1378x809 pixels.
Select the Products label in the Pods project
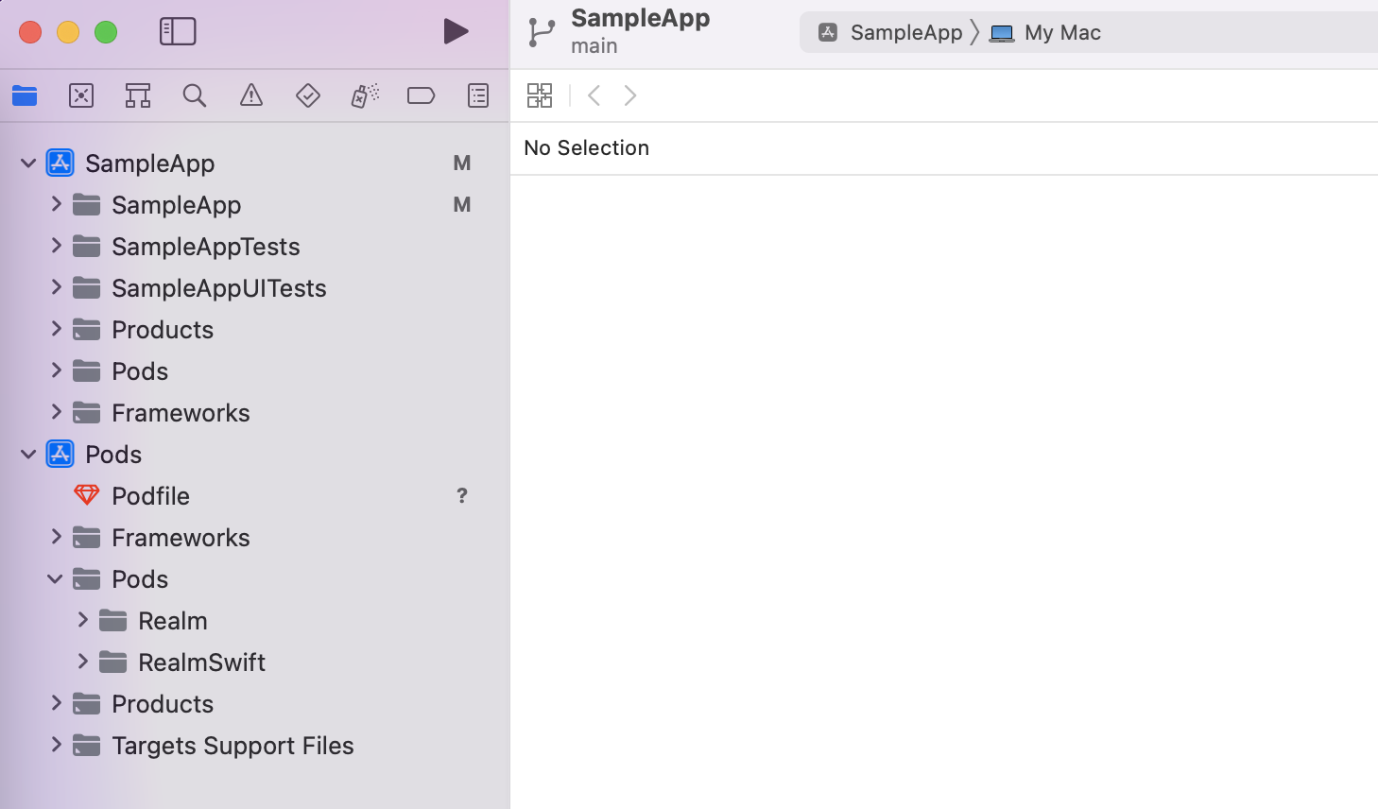point(163,704)
